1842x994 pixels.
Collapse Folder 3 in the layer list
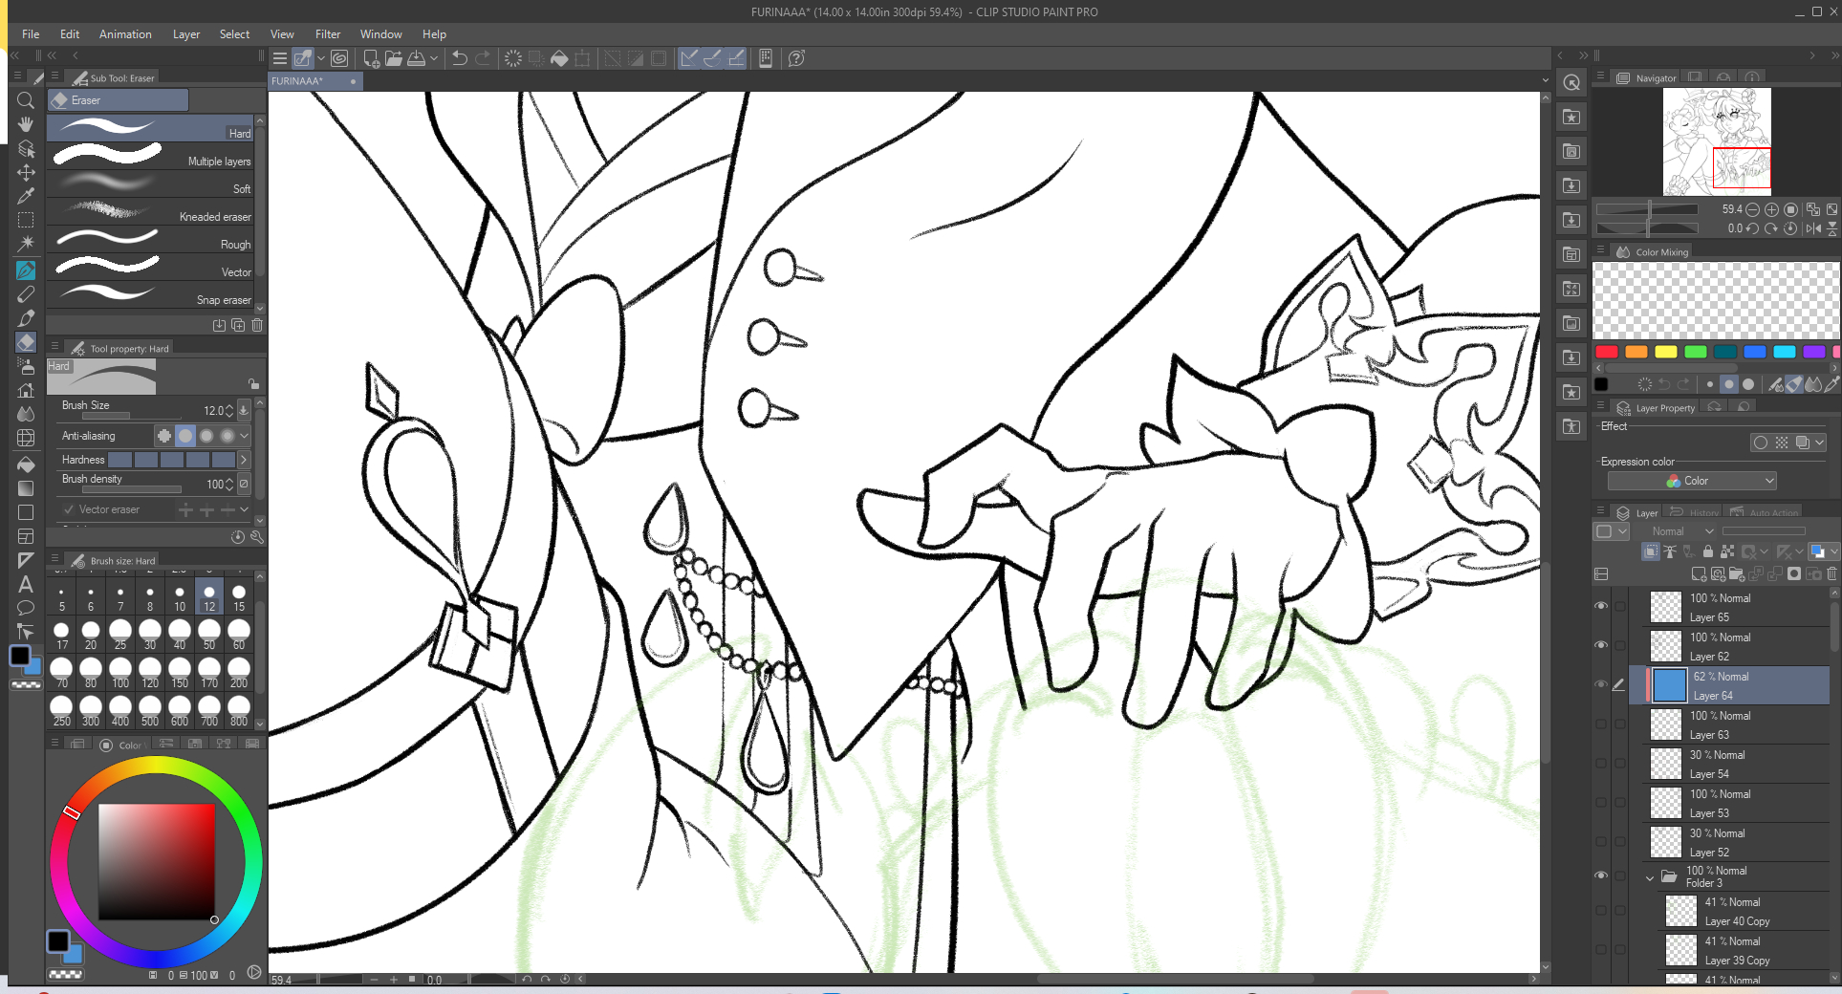[x=1649, y=877]
